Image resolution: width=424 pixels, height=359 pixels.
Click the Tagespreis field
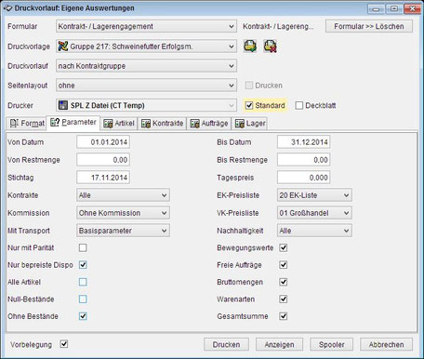[304, 178]
